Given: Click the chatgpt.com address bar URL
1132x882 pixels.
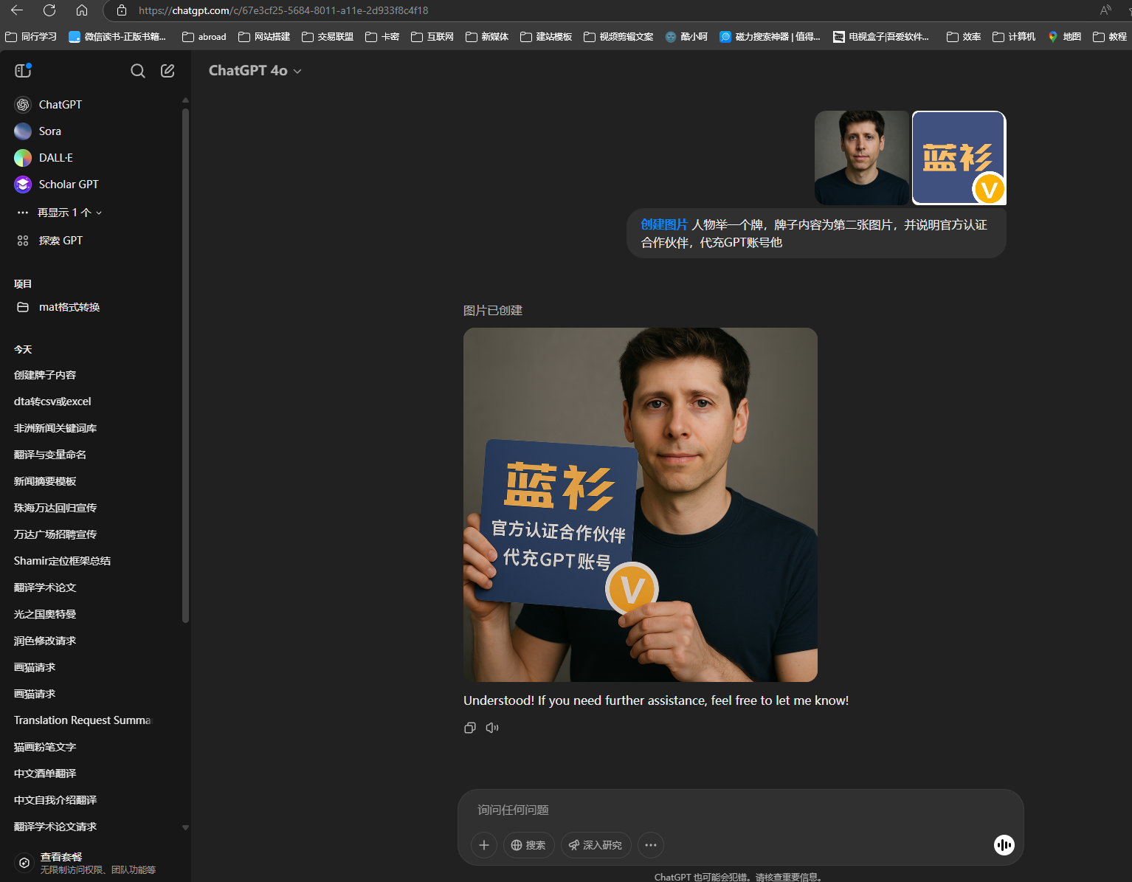Looking at the screenshot, I should (283, 10).
